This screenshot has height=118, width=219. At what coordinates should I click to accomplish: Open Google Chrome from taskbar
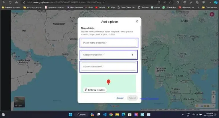111,115
